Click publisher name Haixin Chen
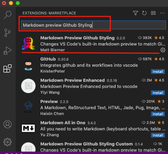This screenshot has width=168, height=154. [x=52, y=114]
